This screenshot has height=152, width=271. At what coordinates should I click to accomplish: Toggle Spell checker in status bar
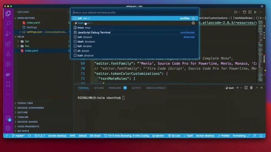tap(188, 136)
